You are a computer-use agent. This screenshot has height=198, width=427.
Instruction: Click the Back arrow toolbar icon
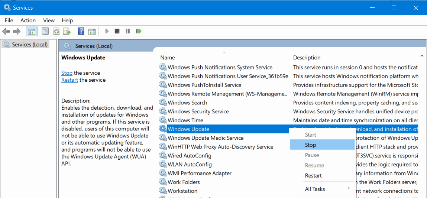(6, 31)
